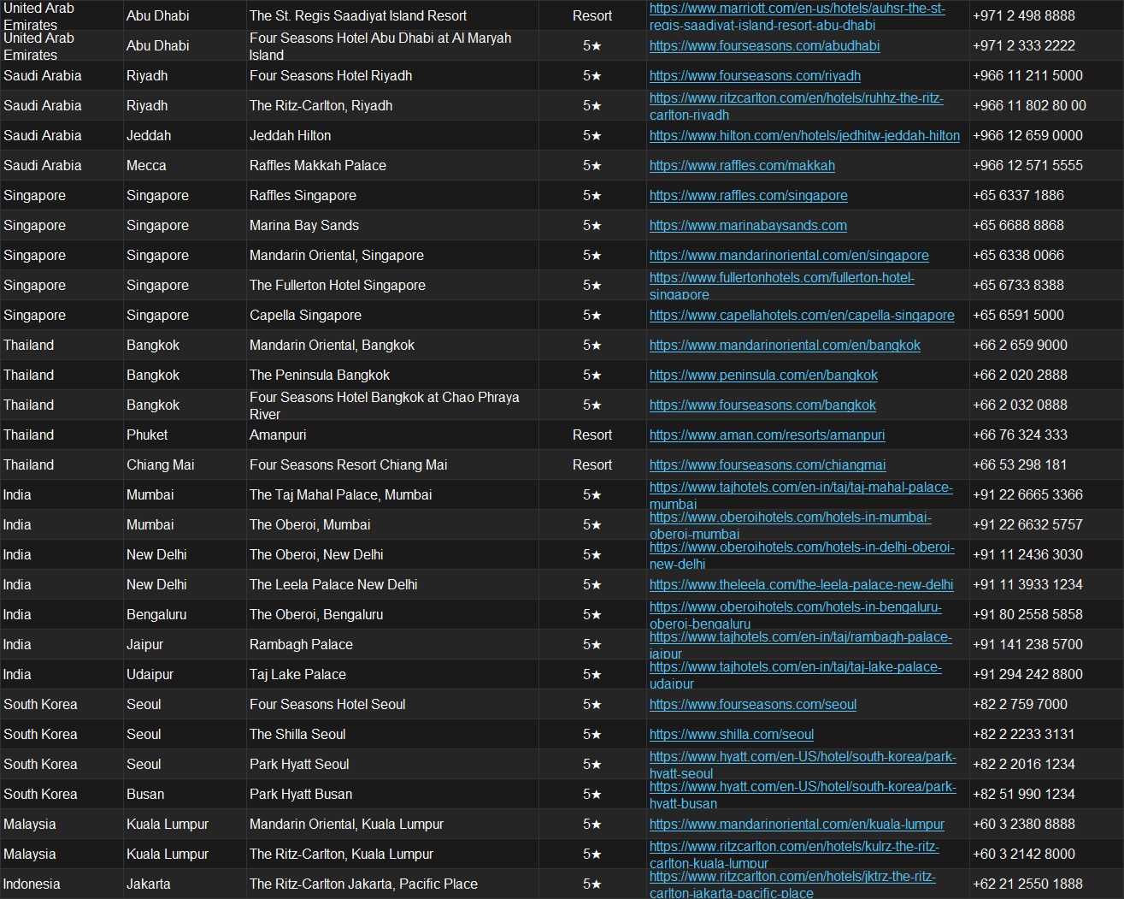Visit the Taj Mahal Palace Mumbai tajhotels link
Image resolution: width=1124 pixels, height=899 pixels.
pos(801,495)
